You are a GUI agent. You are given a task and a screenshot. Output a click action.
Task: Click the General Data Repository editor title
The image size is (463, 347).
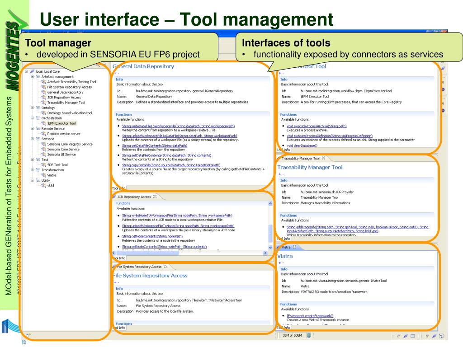[143, 66]
